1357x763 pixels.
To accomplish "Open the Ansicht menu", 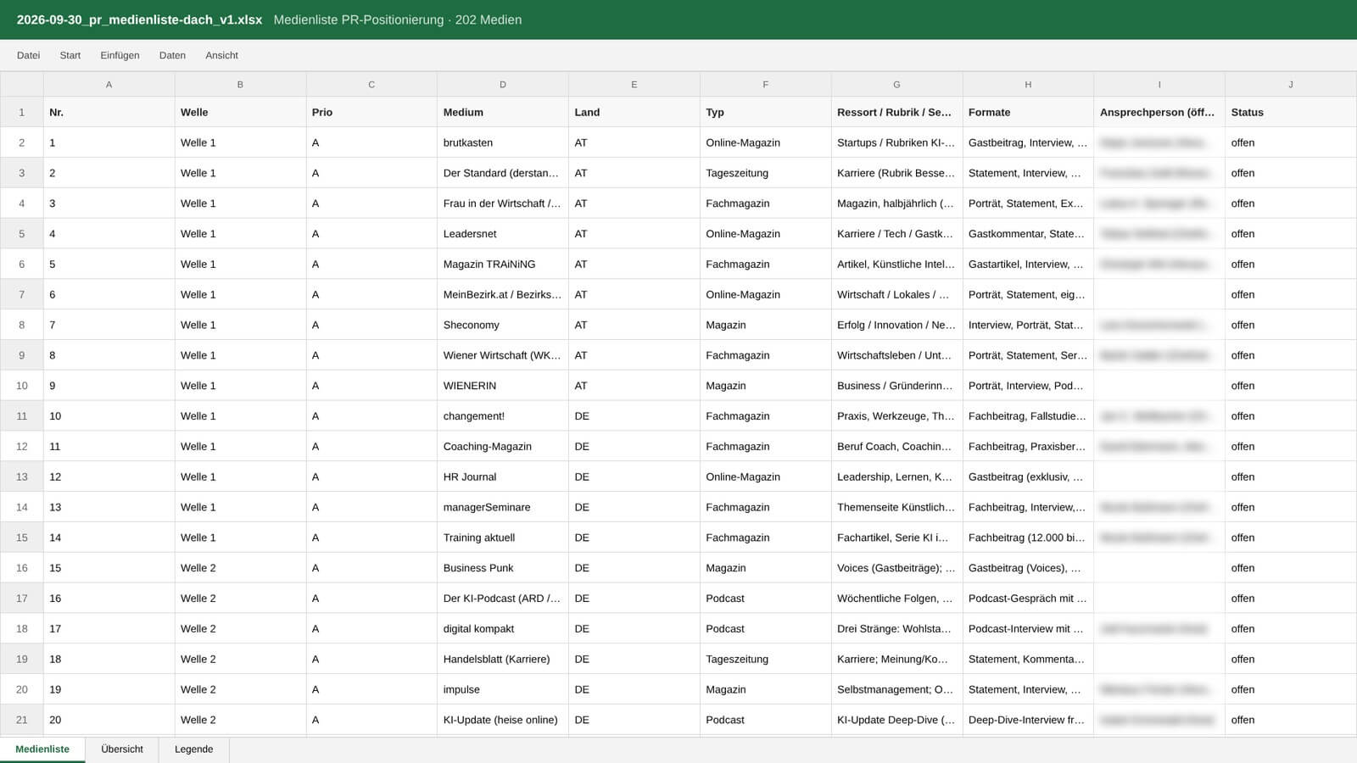I will coord(221,55).
